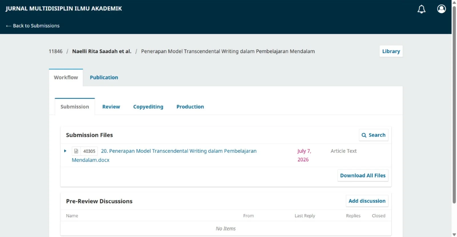
Task: Expand the file row 40305 disclosure triangle
Action: tap(65, 151)
